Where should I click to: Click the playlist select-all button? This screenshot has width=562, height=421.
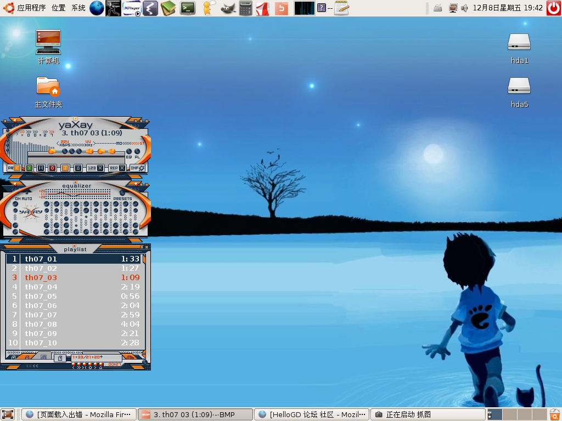point(43,357)
